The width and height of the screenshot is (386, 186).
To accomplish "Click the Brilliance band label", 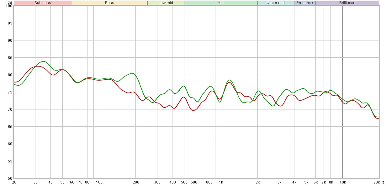I will (347, 3).
